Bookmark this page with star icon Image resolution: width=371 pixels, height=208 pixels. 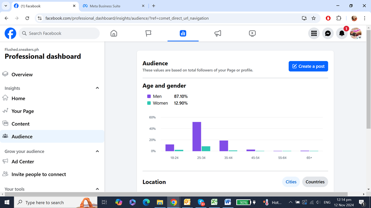(x=314, y=18)
